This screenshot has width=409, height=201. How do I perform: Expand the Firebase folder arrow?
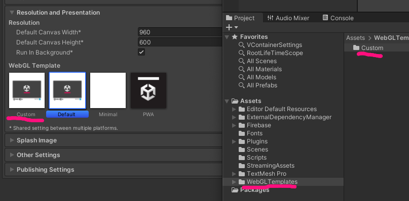(x=234, y=125)
